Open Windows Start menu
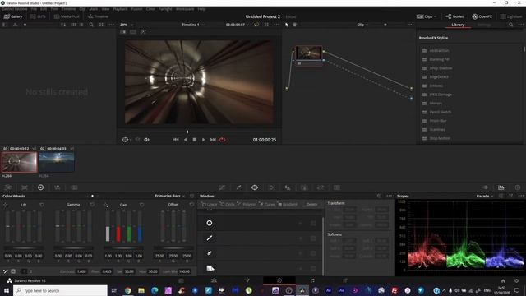Screen dimensions: 526x296 point(7,290)
